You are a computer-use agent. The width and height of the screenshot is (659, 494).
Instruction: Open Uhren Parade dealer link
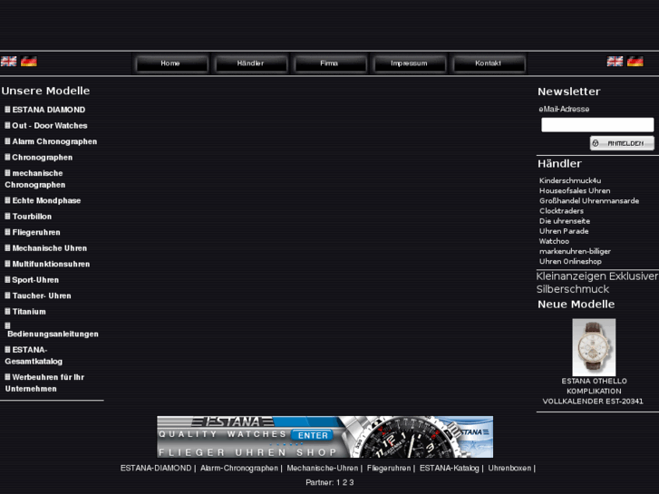pyautogui.click(x=564, y=231)
